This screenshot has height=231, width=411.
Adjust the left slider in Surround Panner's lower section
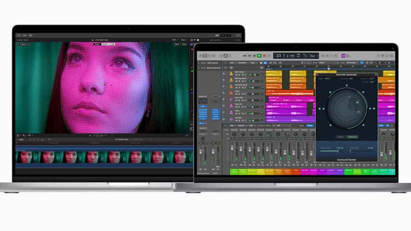332,151
